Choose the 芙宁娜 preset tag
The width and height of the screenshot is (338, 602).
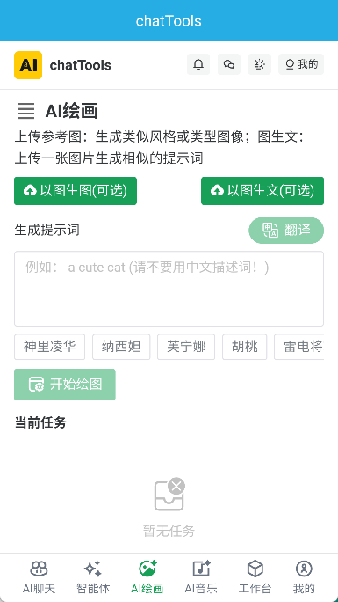click(186, 347)
